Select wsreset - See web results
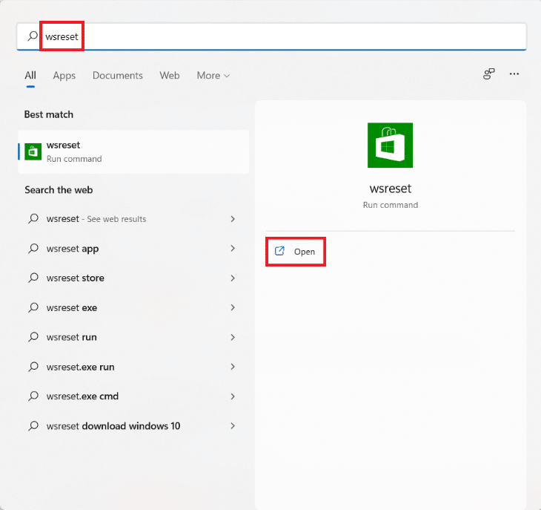The image size is (541, 510). tap(96, 219)
